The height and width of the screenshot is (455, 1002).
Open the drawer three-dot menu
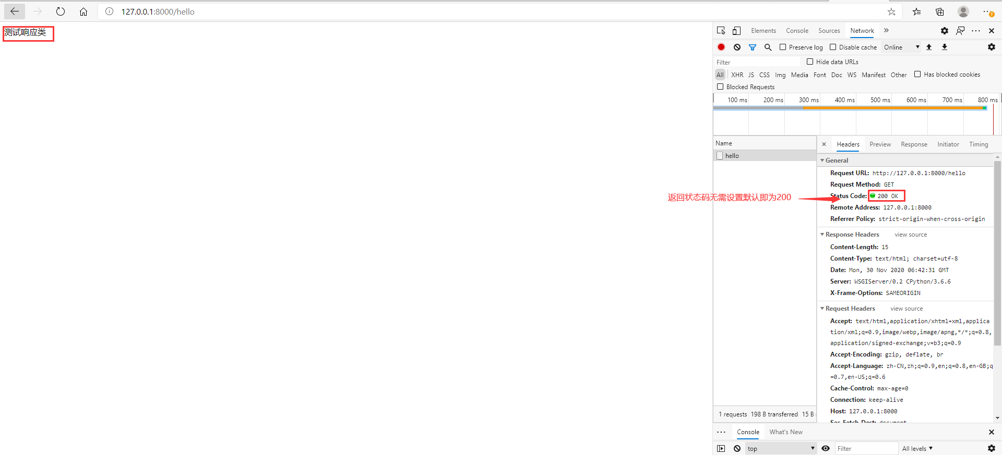721,432
